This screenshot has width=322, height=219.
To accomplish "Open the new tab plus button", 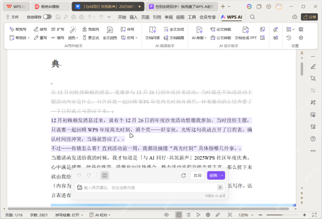I will tap(223, 7).
